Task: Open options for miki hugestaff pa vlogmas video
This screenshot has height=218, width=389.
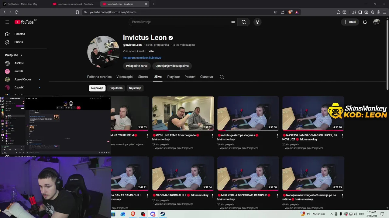Action: pyautogui.click(x=277, y=136)
